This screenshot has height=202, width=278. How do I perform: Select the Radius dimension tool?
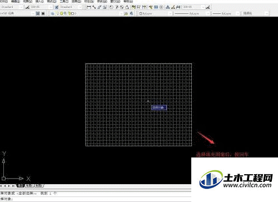[111, 7]
